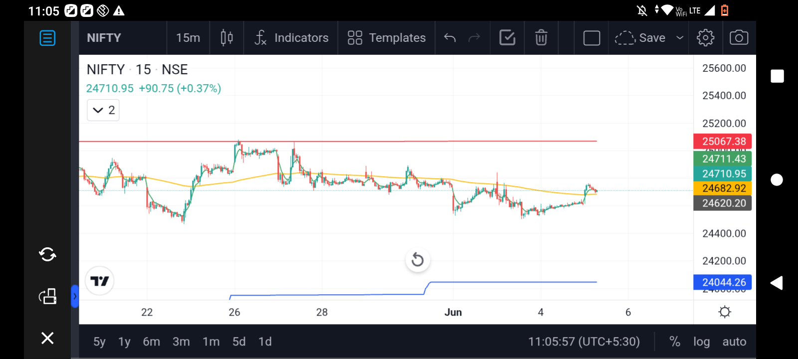
Task: Click the TradingView logo
Action: tap(100, 281)
